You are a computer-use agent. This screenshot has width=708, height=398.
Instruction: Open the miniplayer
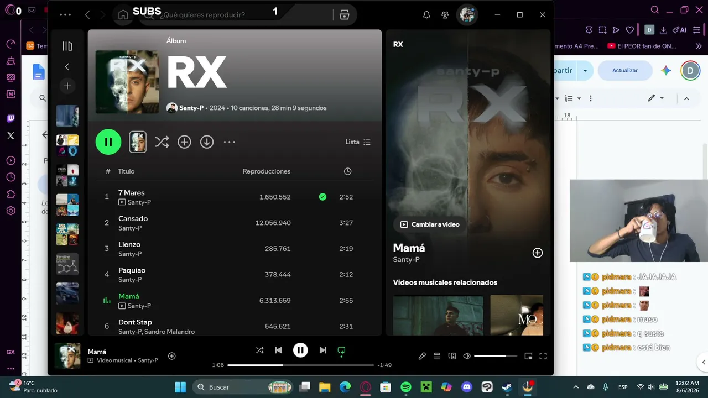point(528,356)
